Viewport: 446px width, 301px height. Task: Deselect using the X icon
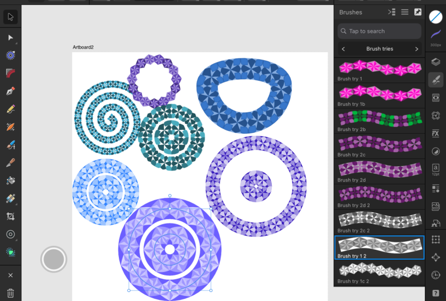(x=11, y=275)
